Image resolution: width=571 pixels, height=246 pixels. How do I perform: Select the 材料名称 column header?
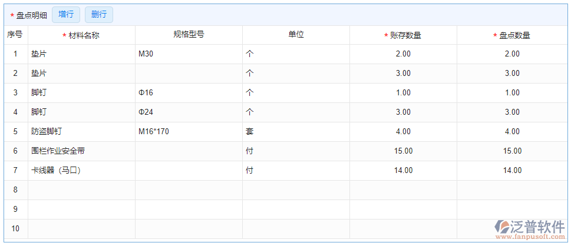click(x=81, y=35)
